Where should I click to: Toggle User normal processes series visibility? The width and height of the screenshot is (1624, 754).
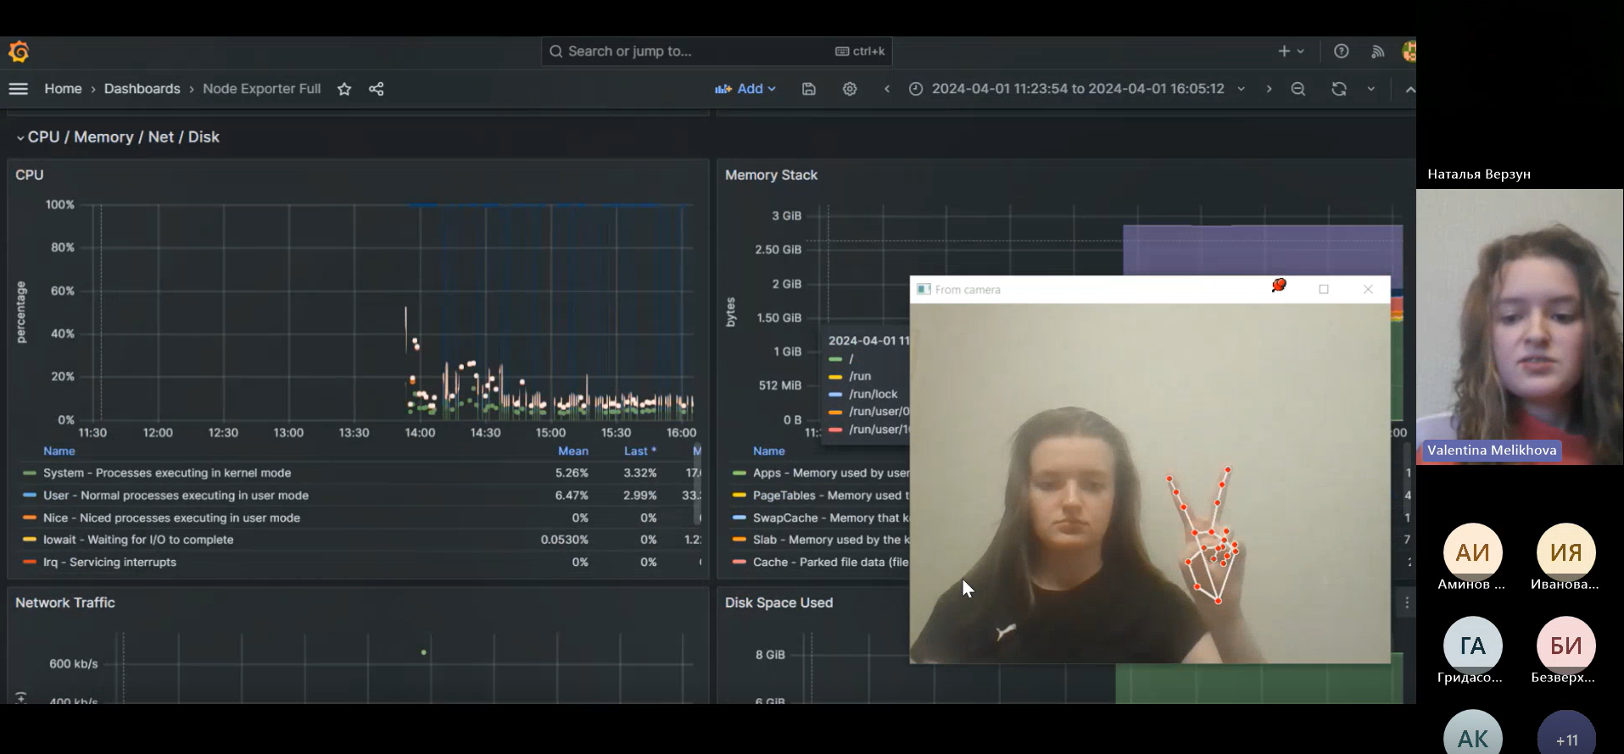click(176, 495)
